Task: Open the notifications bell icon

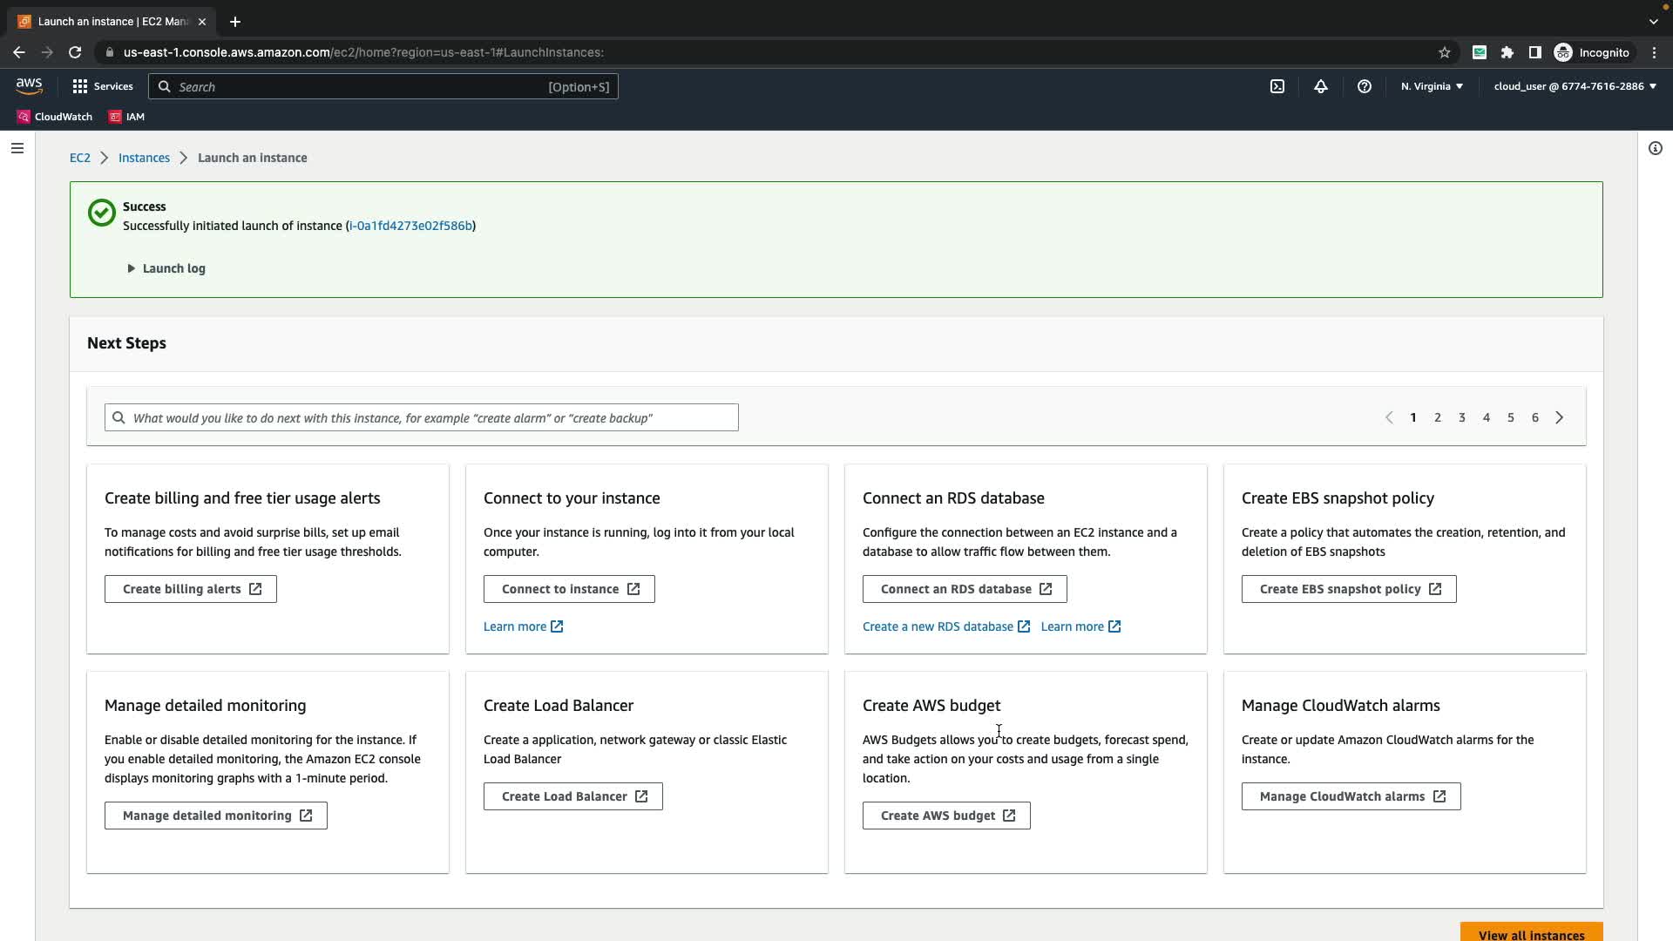Action: point(1321,86)
